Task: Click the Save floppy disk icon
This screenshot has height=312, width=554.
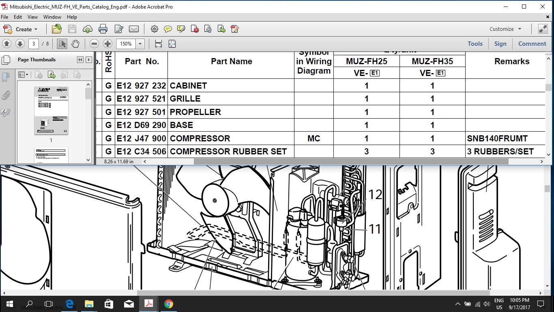Action: pyautogui.click(x=72, y=29)
